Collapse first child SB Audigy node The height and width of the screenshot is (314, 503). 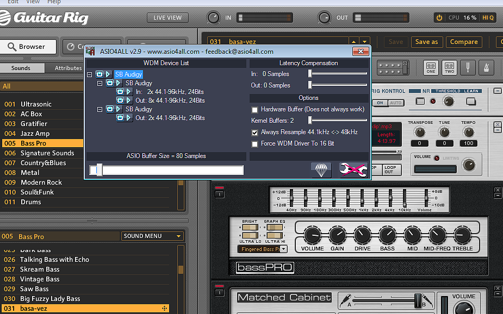(x=100, y=83)
